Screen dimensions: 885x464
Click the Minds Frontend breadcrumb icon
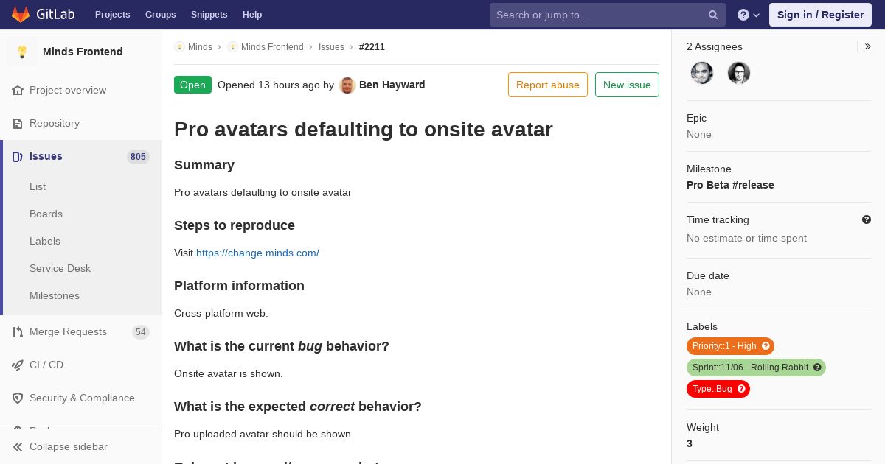(232, 47)
